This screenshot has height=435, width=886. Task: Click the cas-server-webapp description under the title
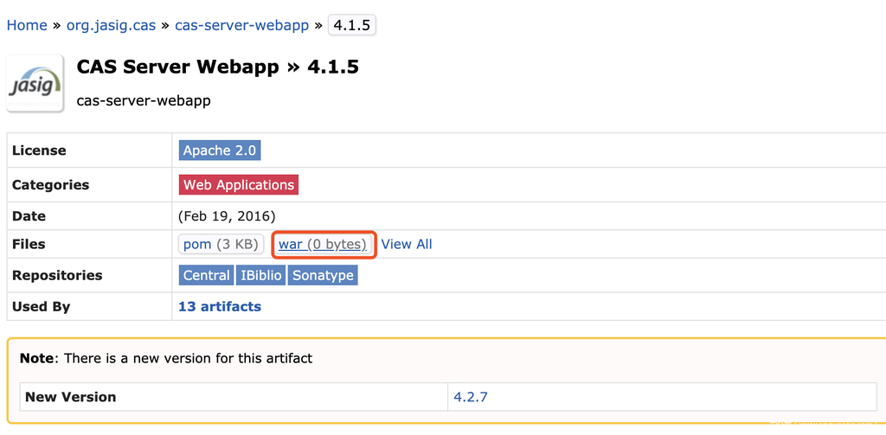(x=144, y=101)
